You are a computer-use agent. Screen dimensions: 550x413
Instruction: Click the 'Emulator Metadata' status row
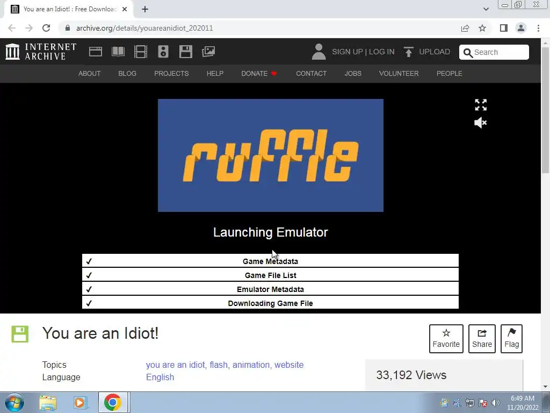(x=270, y=289)
